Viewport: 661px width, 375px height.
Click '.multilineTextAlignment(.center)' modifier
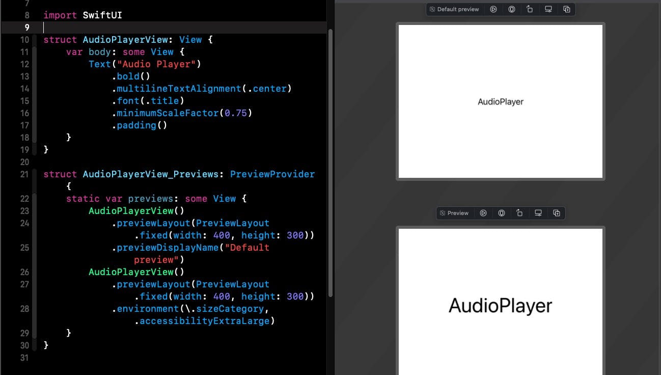point(202,89)
